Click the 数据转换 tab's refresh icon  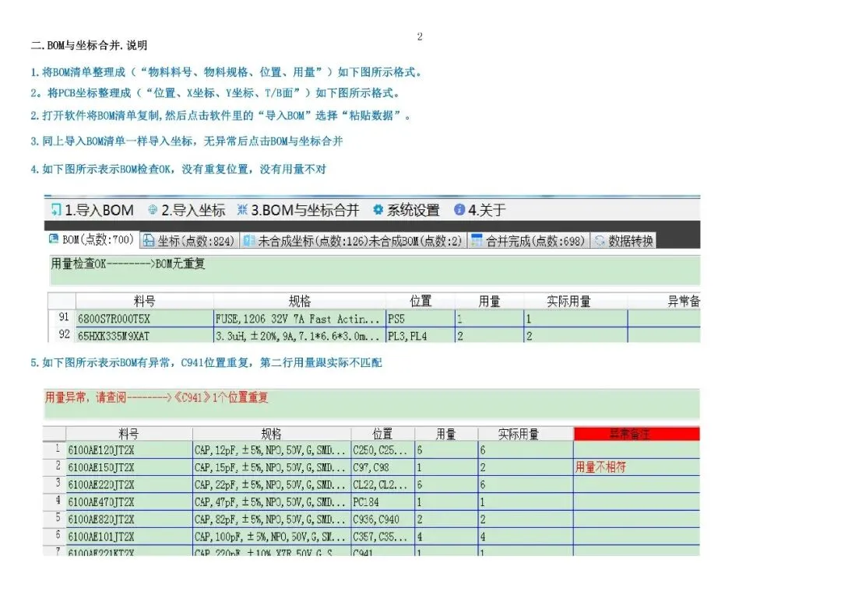[x=599, y=241]
